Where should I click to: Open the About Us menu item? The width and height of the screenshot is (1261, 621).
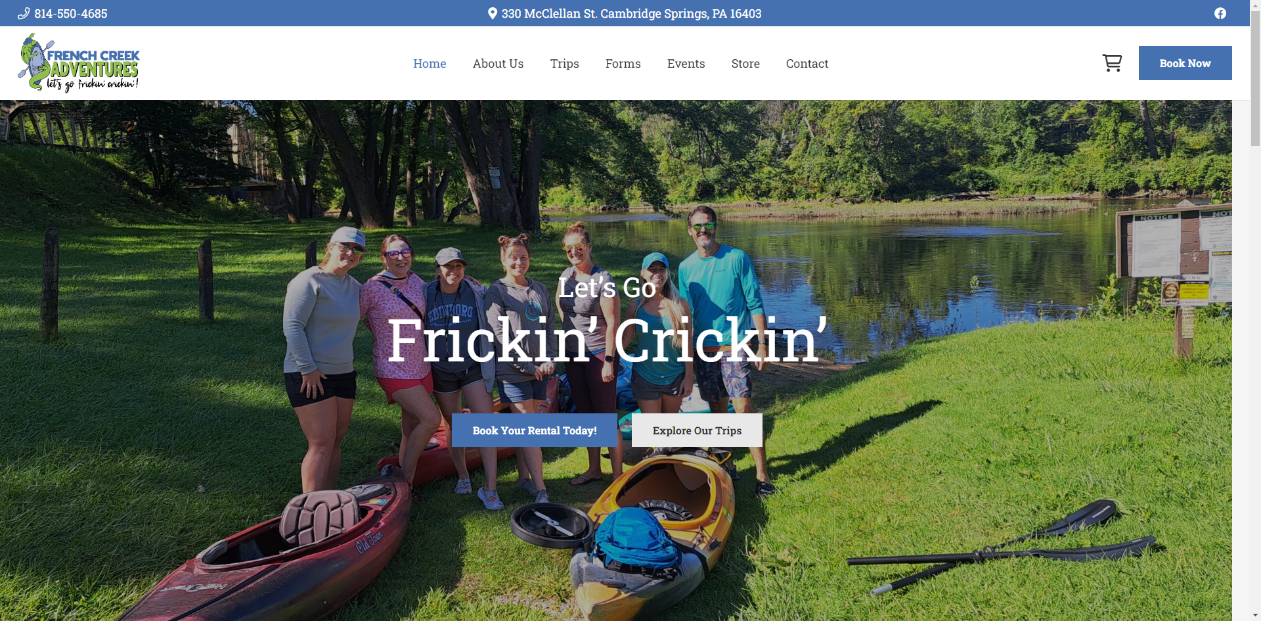point(498,64)
